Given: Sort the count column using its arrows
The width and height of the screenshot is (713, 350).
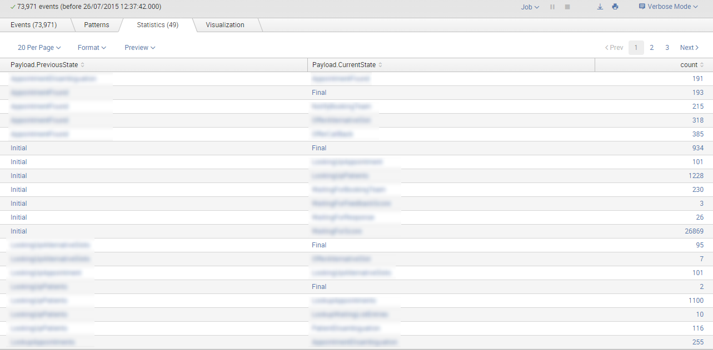Looking at the screenshot, I should click(702, 65).
